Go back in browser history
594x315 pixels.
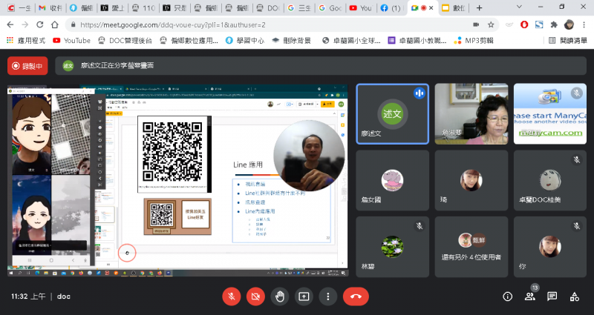10,25
